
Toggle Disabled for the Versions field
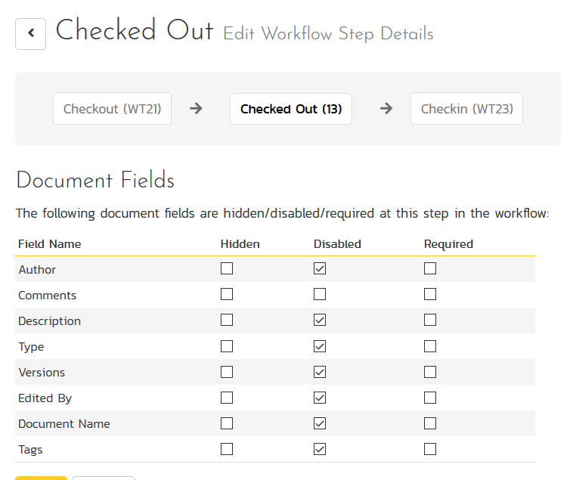[x=320, y=371]
